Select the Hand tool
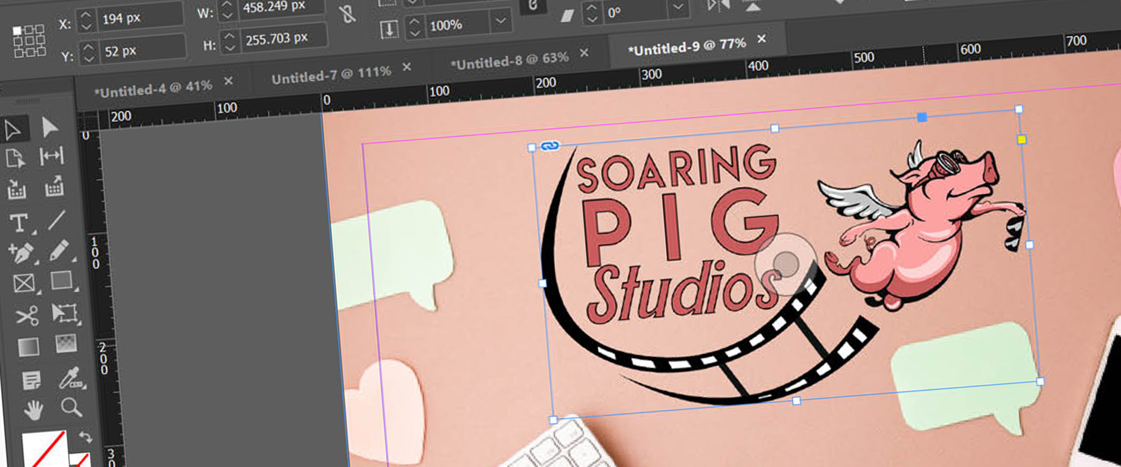1121x467 pixels. pyautogui.click(x=34, y=410)
